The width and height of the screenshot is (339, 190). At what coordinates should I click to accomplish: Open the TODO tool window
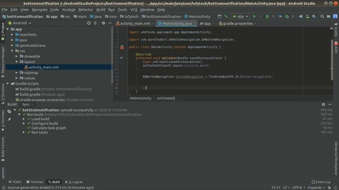(x=15, y=182)
